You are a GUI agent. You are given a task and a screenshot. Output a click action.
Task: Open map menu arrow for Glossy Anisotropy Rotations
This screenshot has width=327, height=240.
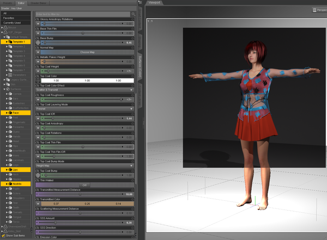tap(38, 24)
